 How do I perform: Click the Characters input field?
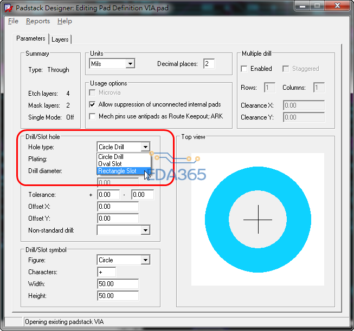click(107, 272)
